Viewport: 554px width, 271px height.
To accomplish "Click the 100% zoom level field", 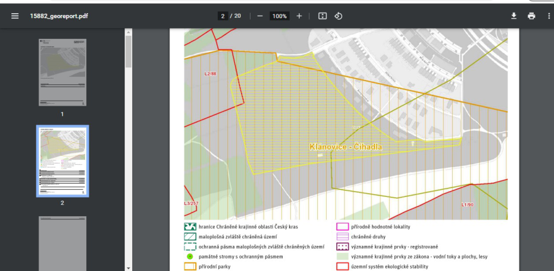I will 280,16.
